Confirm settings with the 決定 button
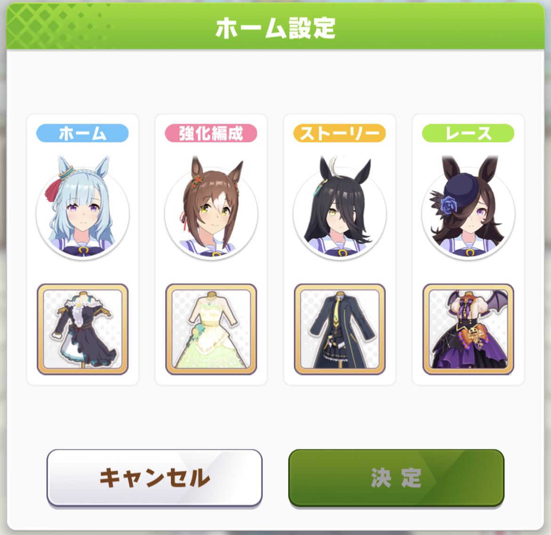 pos(397,478)
